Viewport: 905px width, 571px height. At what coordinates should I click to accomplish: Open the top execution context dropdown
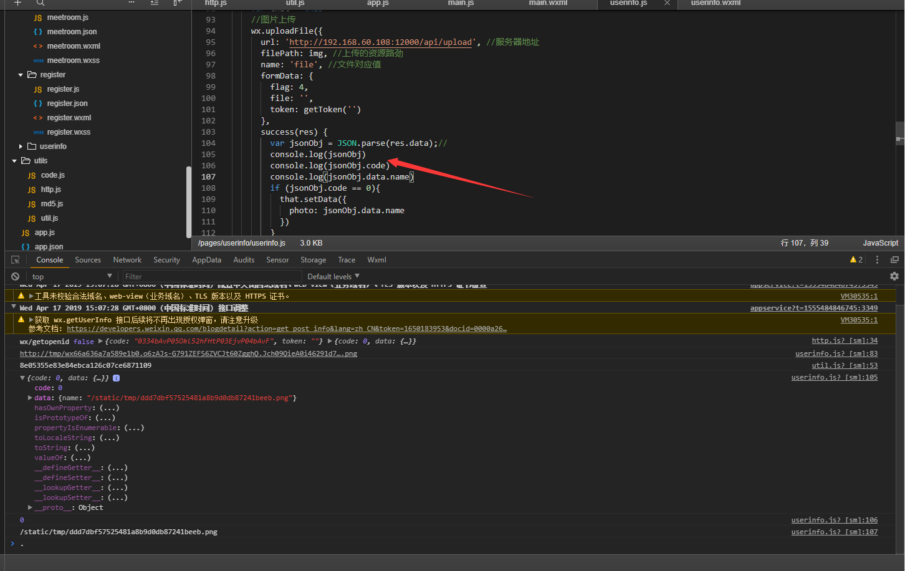pos(72,276)
